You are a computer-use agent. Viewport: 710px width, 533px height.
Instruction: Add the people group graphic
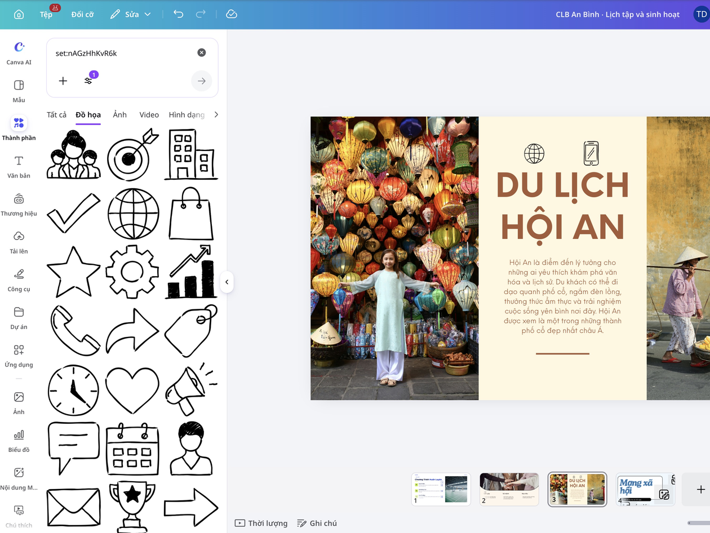tap(73, 154)
